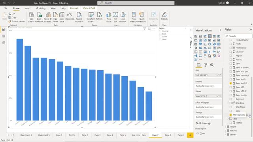Expand the Titles folder
This screenshot has height=142, width=253.
(228, 119)
